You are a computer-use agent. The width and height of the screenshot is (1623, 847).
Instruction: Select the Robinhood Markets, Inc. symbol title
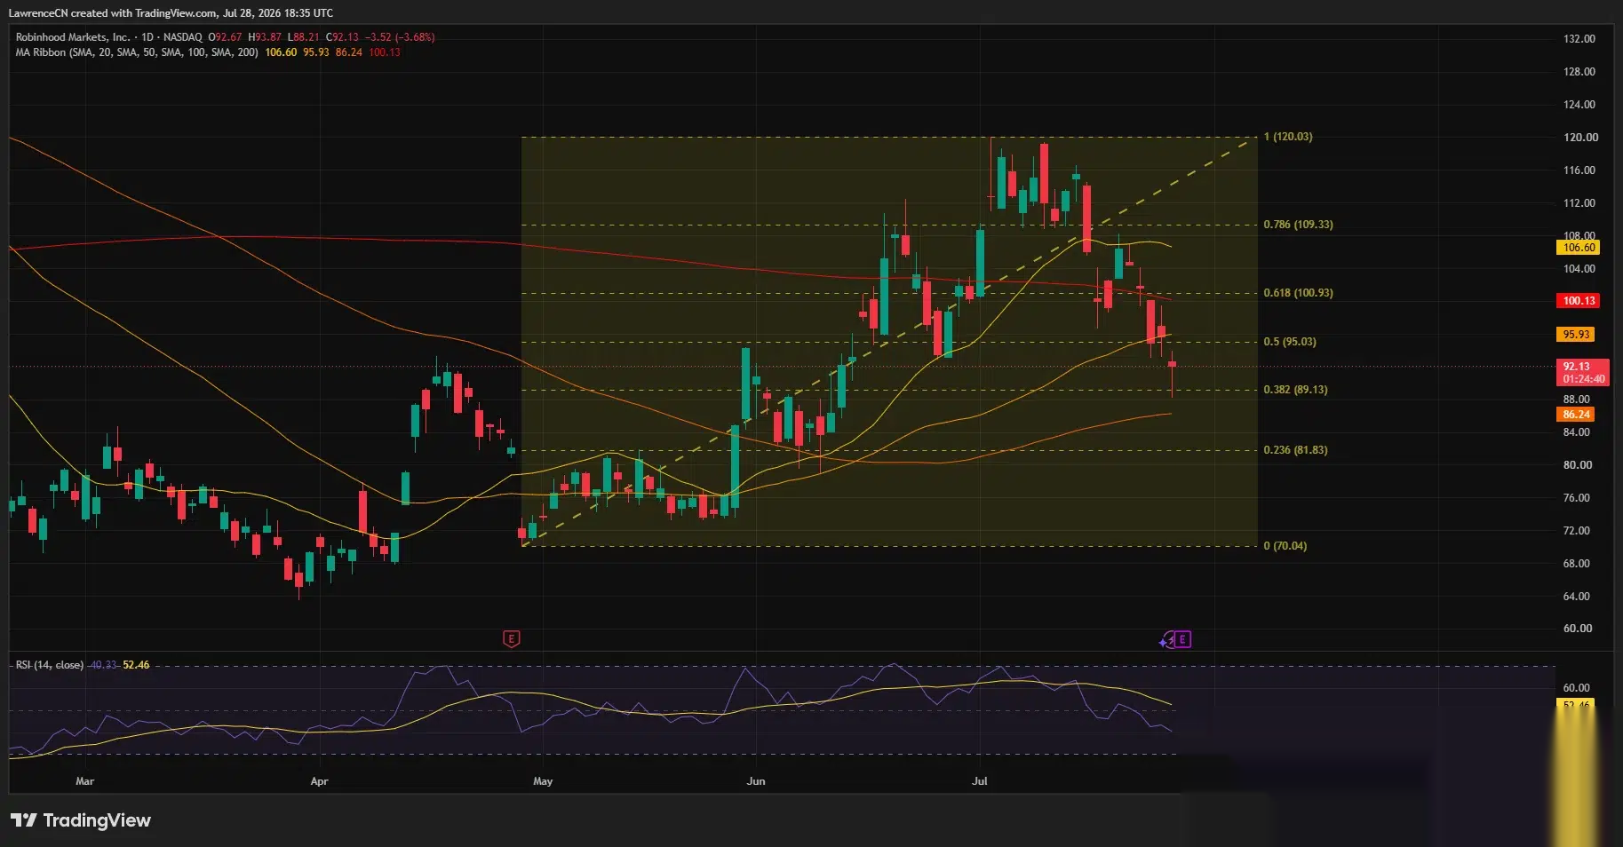[73, 37]
